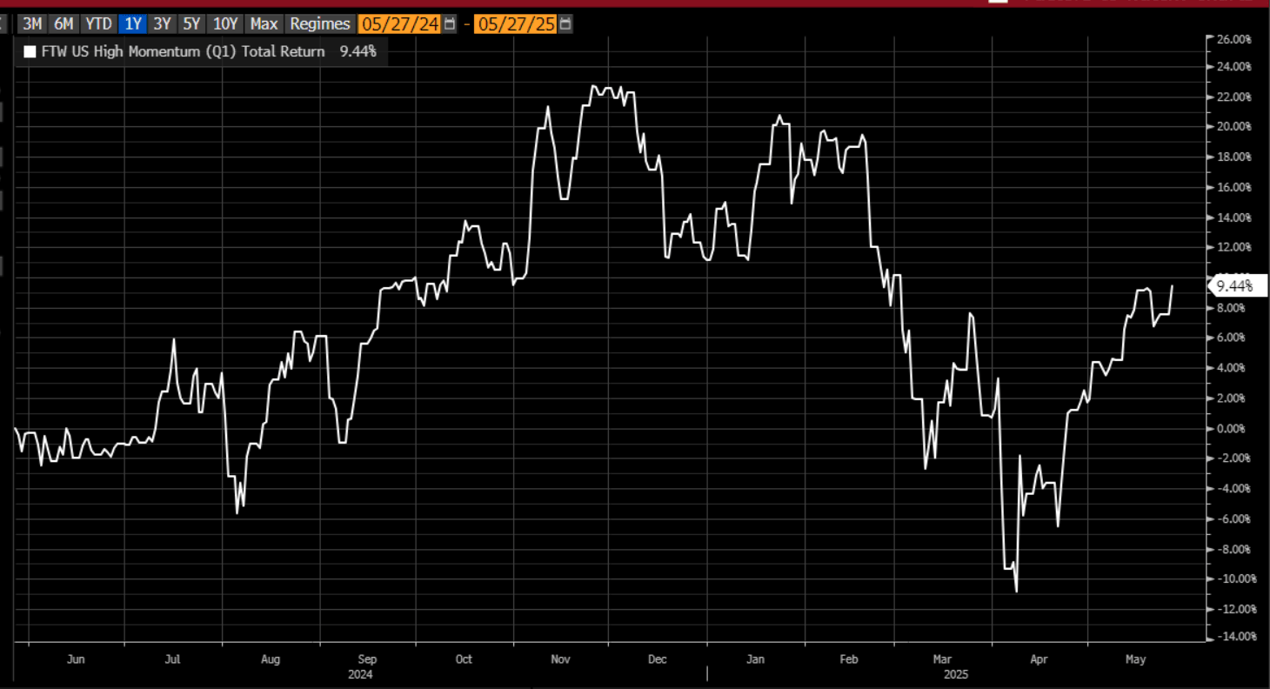This screenshot has height=689, width=1270.
Task: Open the Regimes option
Action: 320,23
